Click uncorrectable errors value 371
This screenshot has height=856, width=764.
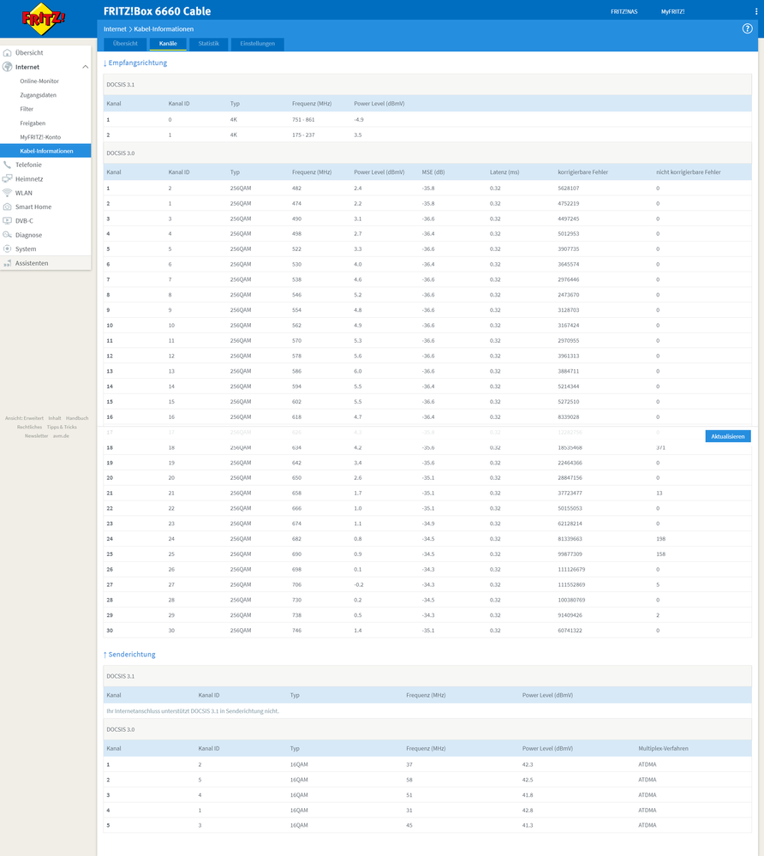[661, 447]
